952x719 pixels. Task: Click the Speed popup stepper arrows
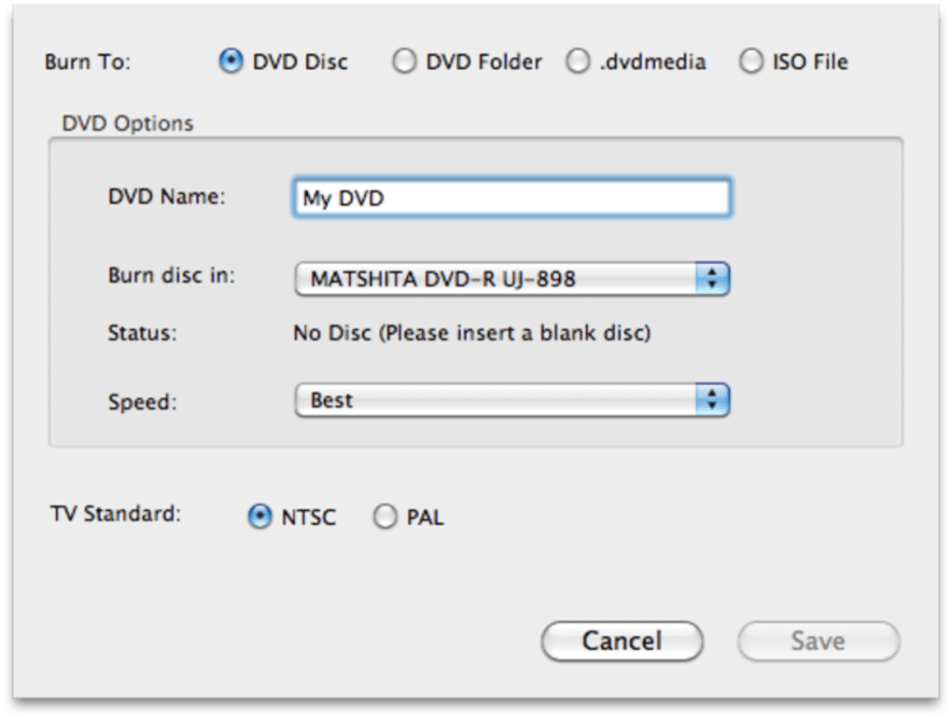[x=712, y=400]
